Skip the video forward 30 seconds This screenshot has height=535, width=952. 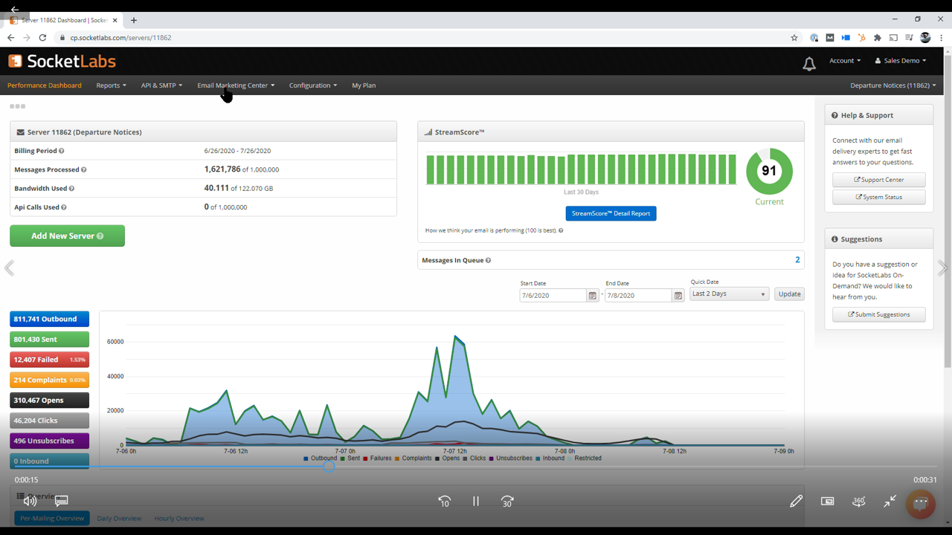[x=507, y=502]
